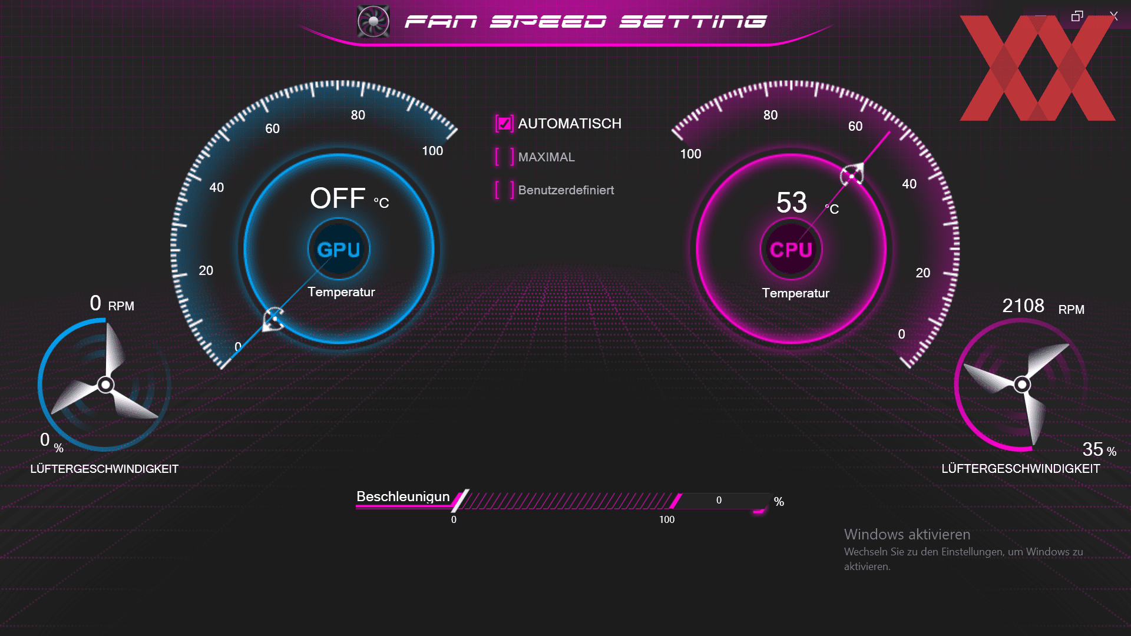Screen dimensions: 1131x636
Task: Click the GPU temperature needle pointer
Action: click(x=273, y=319)
